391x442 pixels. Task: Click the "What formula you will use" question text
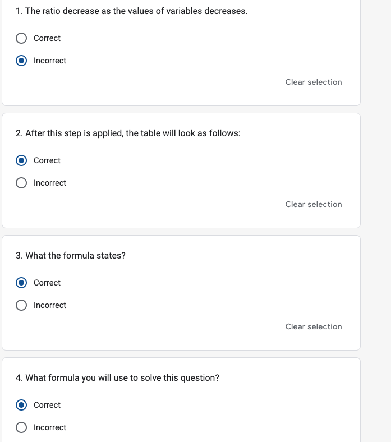tap(117, 378)
